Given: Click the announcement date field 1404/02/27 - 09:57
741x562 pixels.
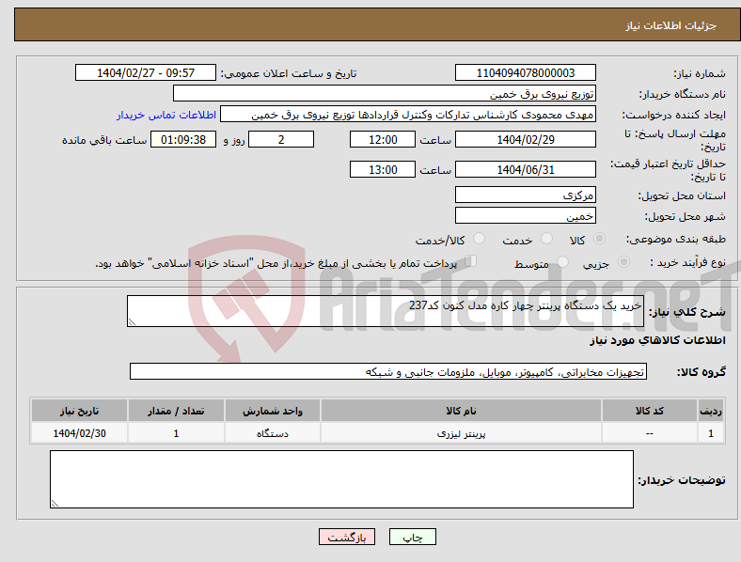Looking at the screenshot, I should 146,72.
